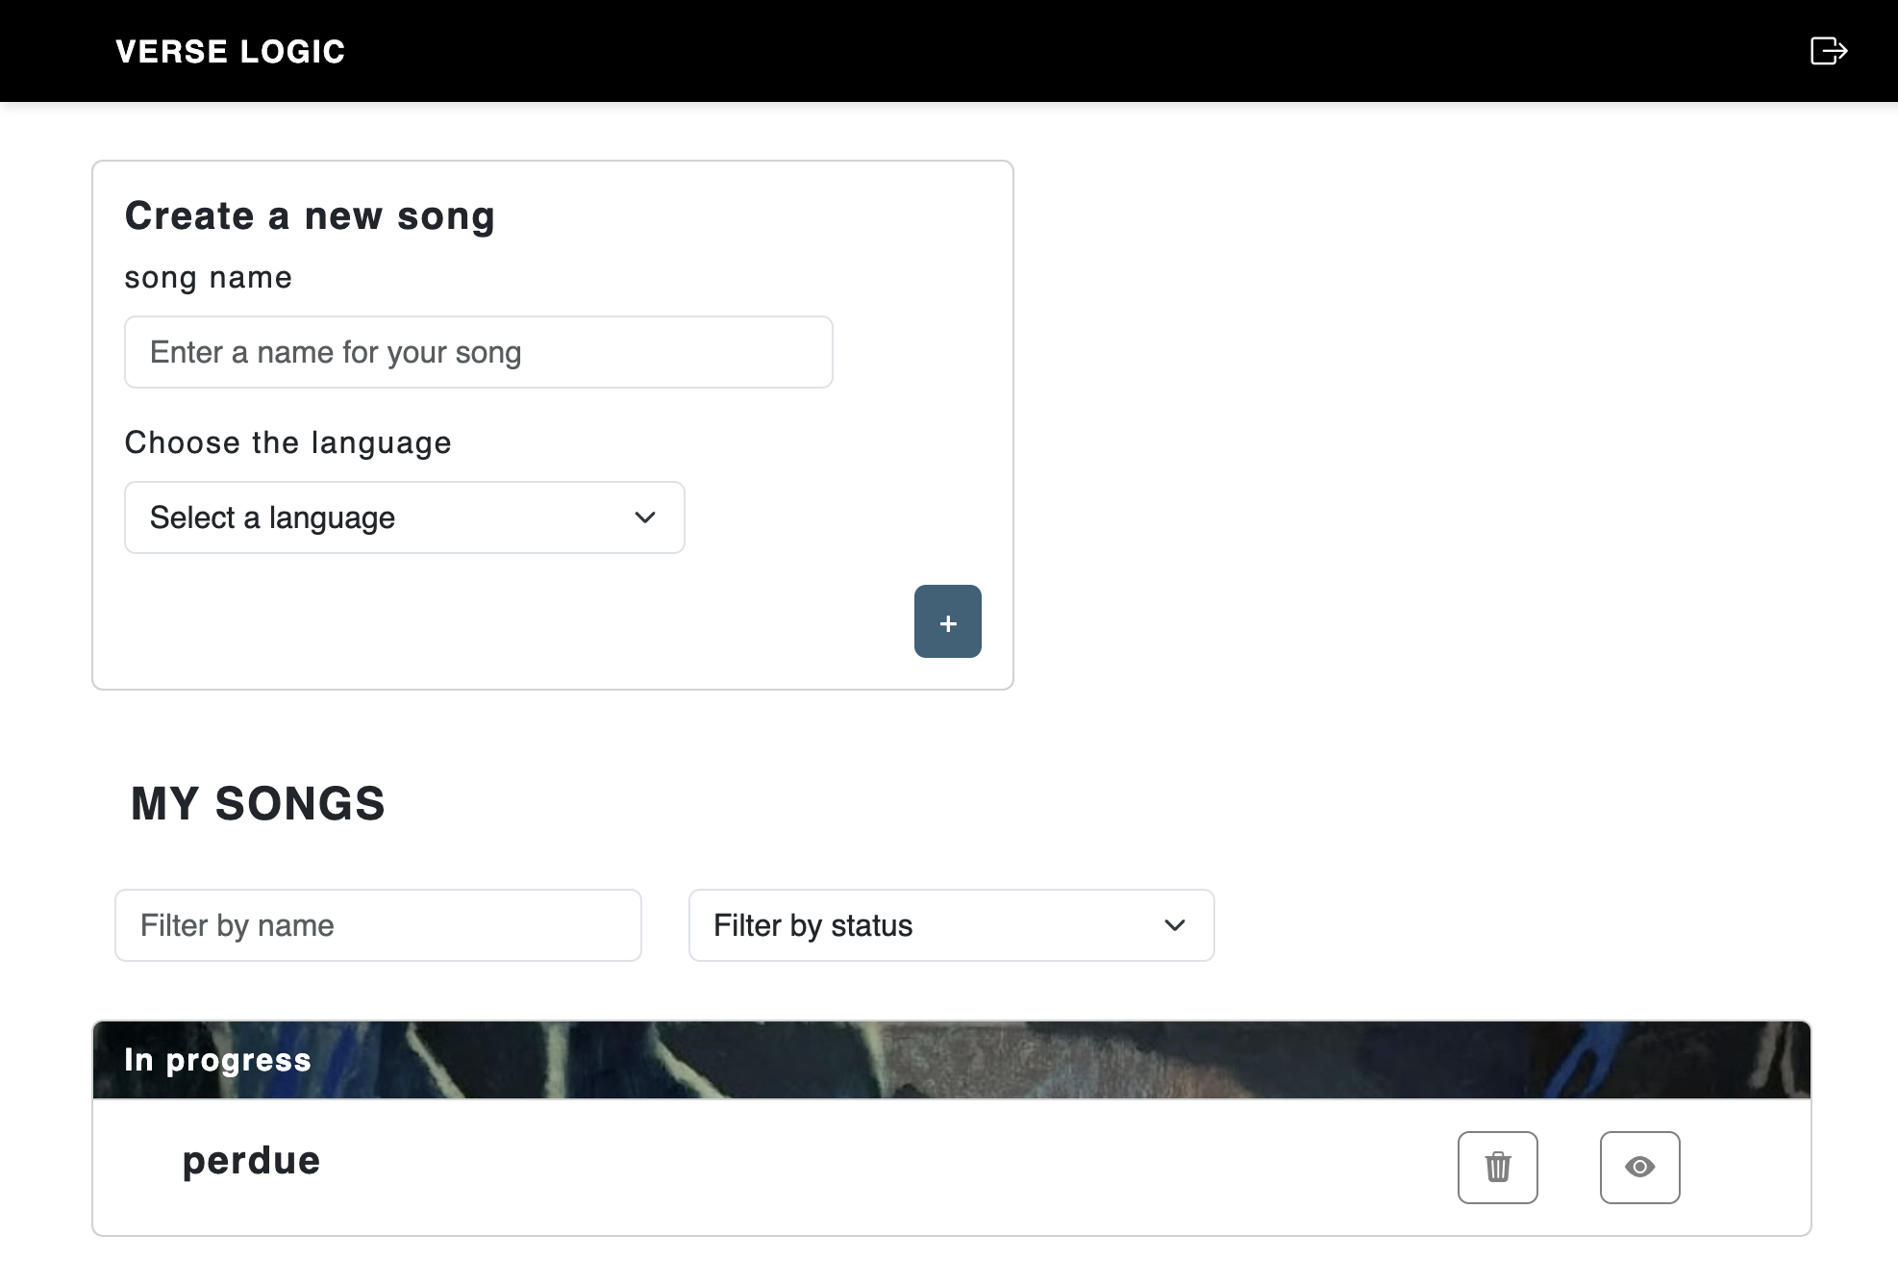Click the chevron arrow on status filter
This screenshot has height=1285, width=1898.
point(1174,925)
